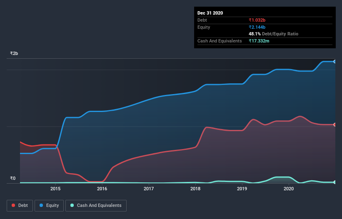Image resolution: width=342 pixels, height=219 pixels.
Task: Click Cash And Equivalents label in tooltip
Action: point(220,41)
